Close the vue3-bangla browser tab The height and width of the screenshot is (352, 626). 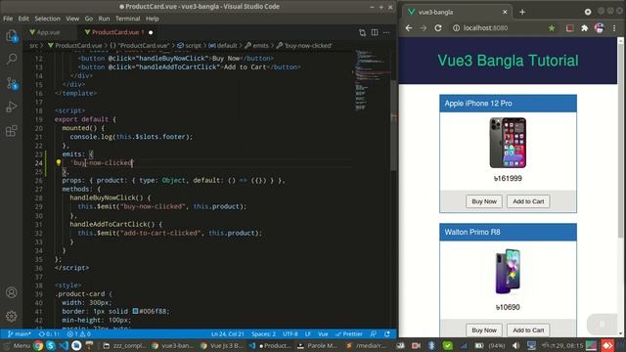[505, 12]
